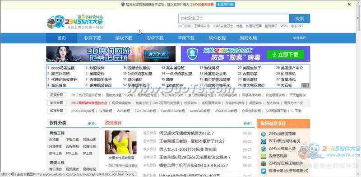The width and height of the screenshot is (361, 177).
Task: Click the 进入游戏 button on the game banner
Action: 157,55
